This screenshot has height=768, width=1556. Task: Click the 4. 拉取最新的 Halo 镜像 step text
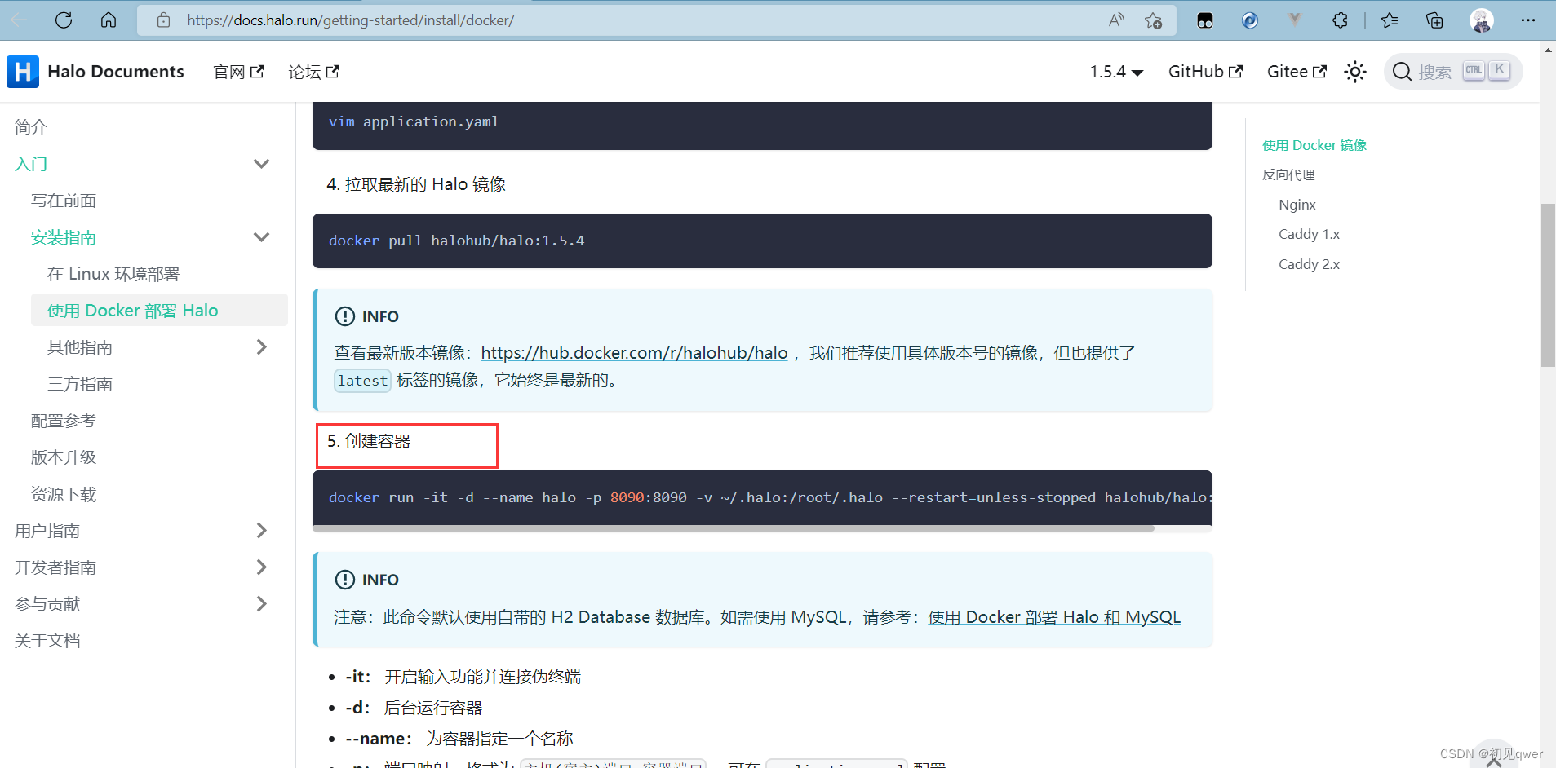[x=416, y=184]
